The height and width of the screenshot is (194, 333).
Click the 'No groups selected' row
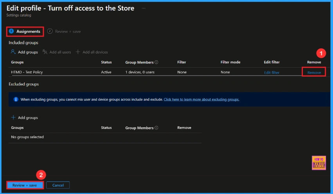(x=105, y=137)
